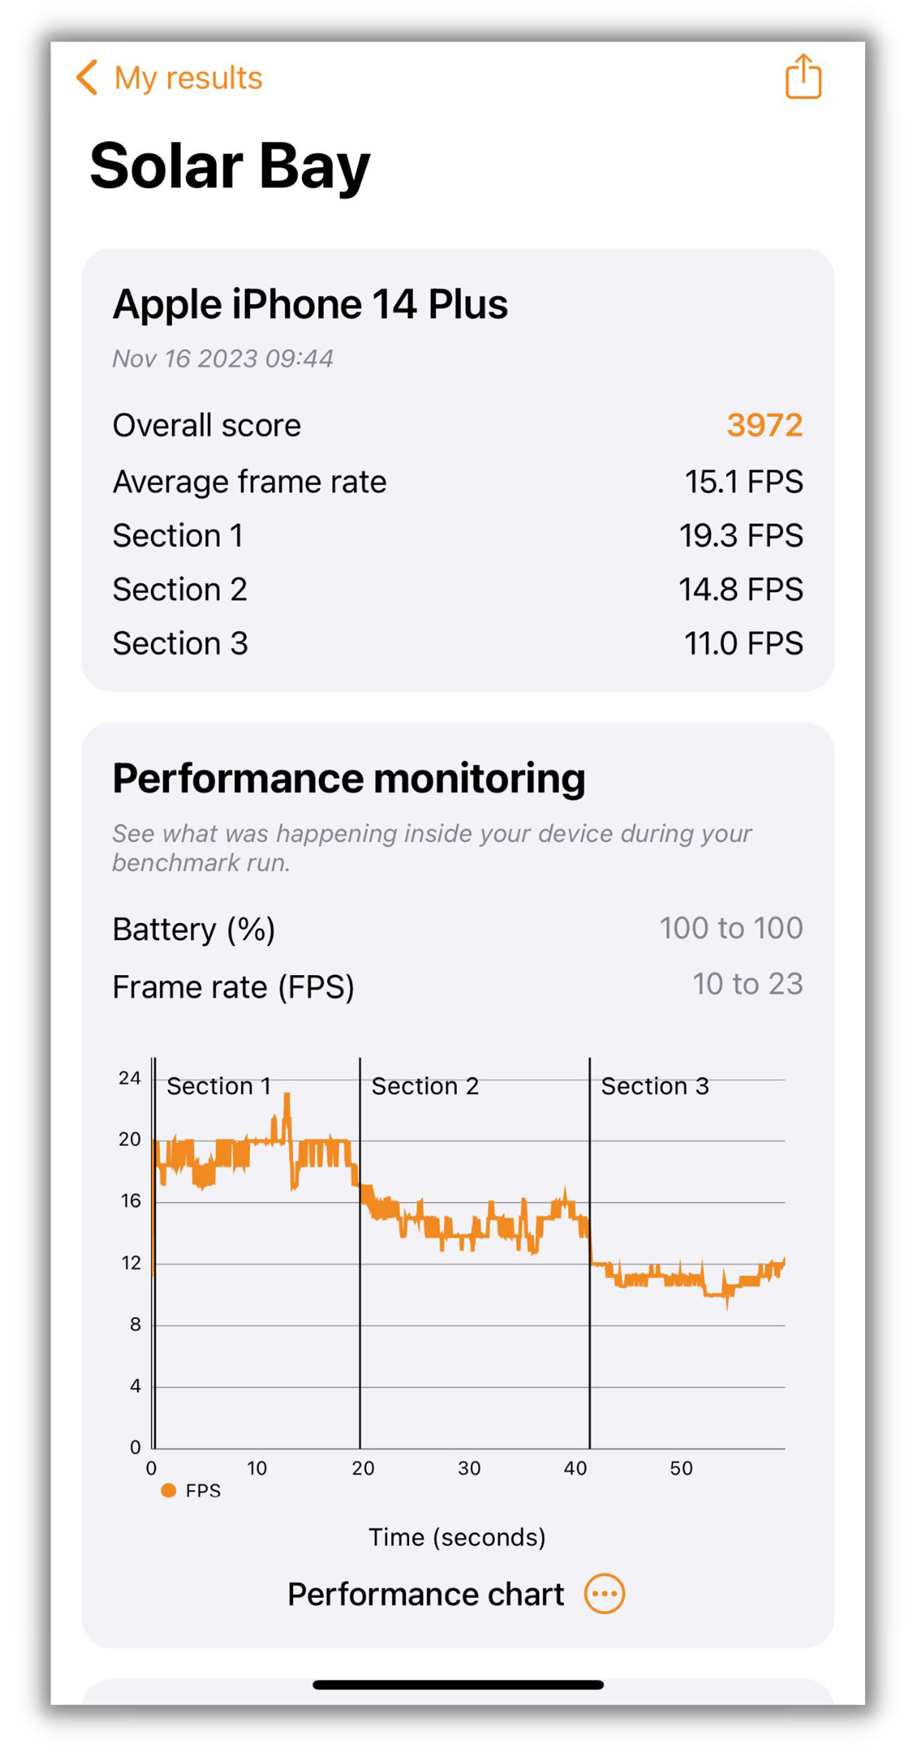The image size is (912, 1748).
Task: Tap the Solar Bay title
Action: click(229, 166)
